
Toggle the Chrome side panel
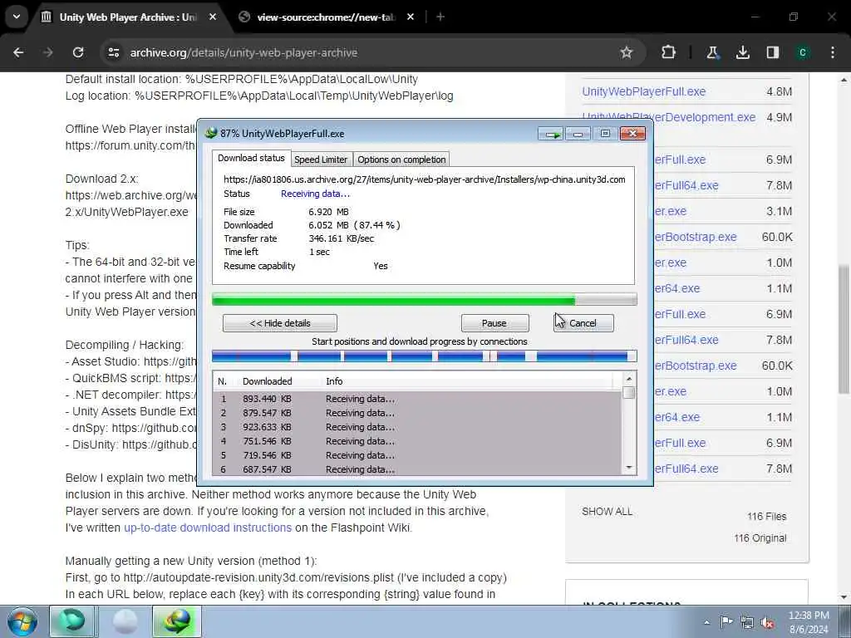(773, 52)
